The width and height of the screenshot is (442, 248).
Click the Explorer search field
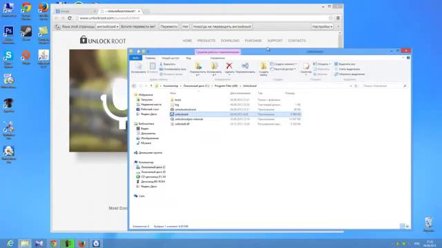385,85
